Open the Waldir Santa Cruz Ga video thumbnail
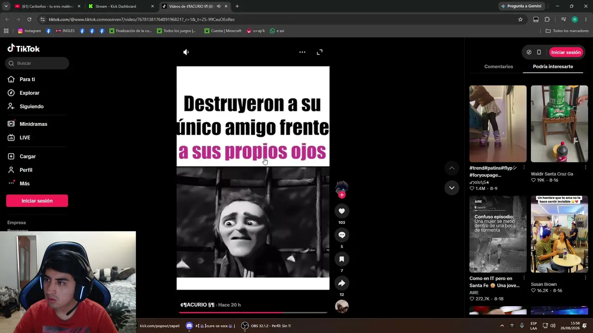Screen dimensions: 593x333 coord(559,123)
